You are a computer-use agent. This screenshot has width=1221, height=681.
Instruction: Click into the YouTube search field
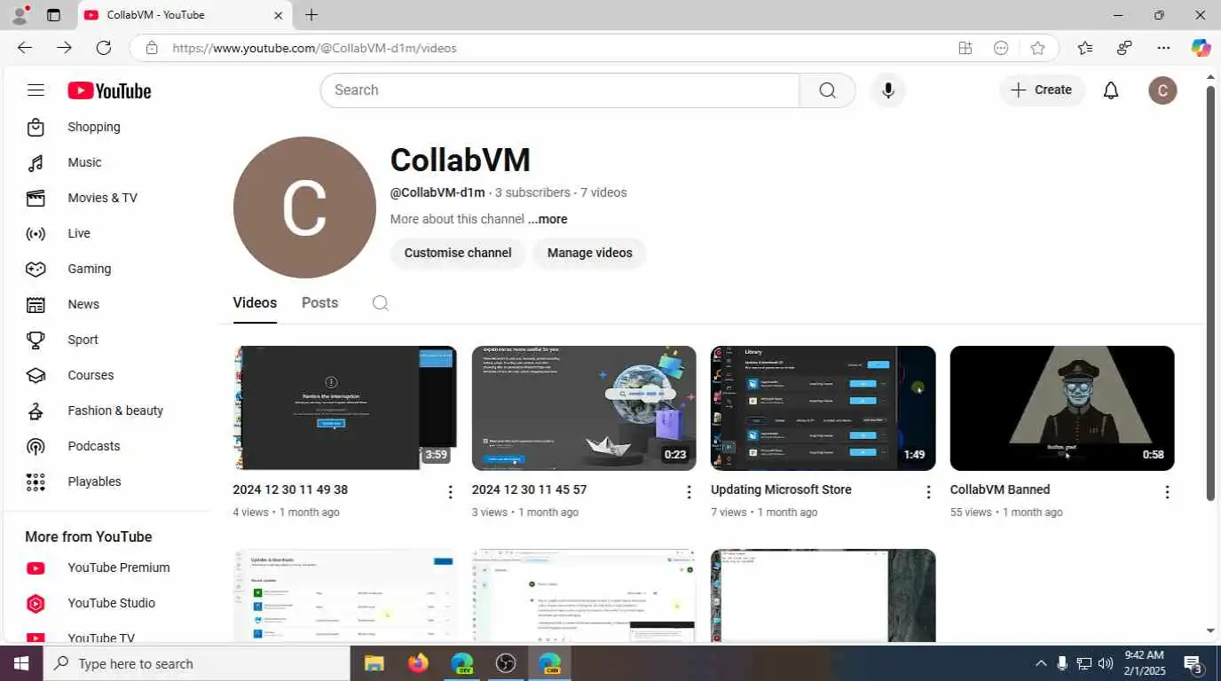click(x=560, y=90)
